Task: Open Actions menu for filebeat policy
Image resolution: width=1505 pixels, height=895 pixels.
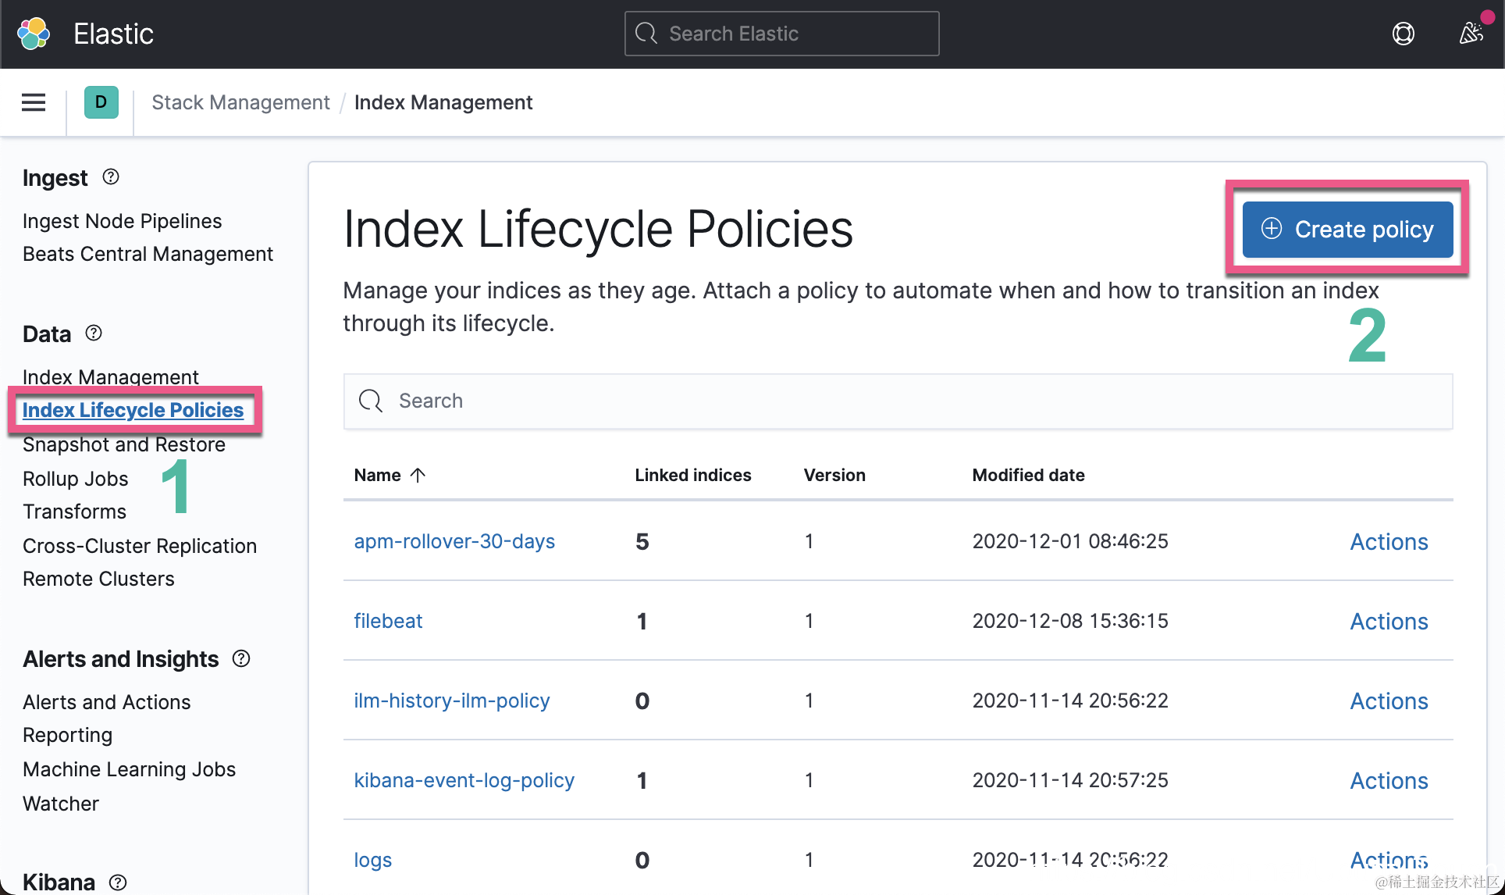Action: coord(1389,621)
